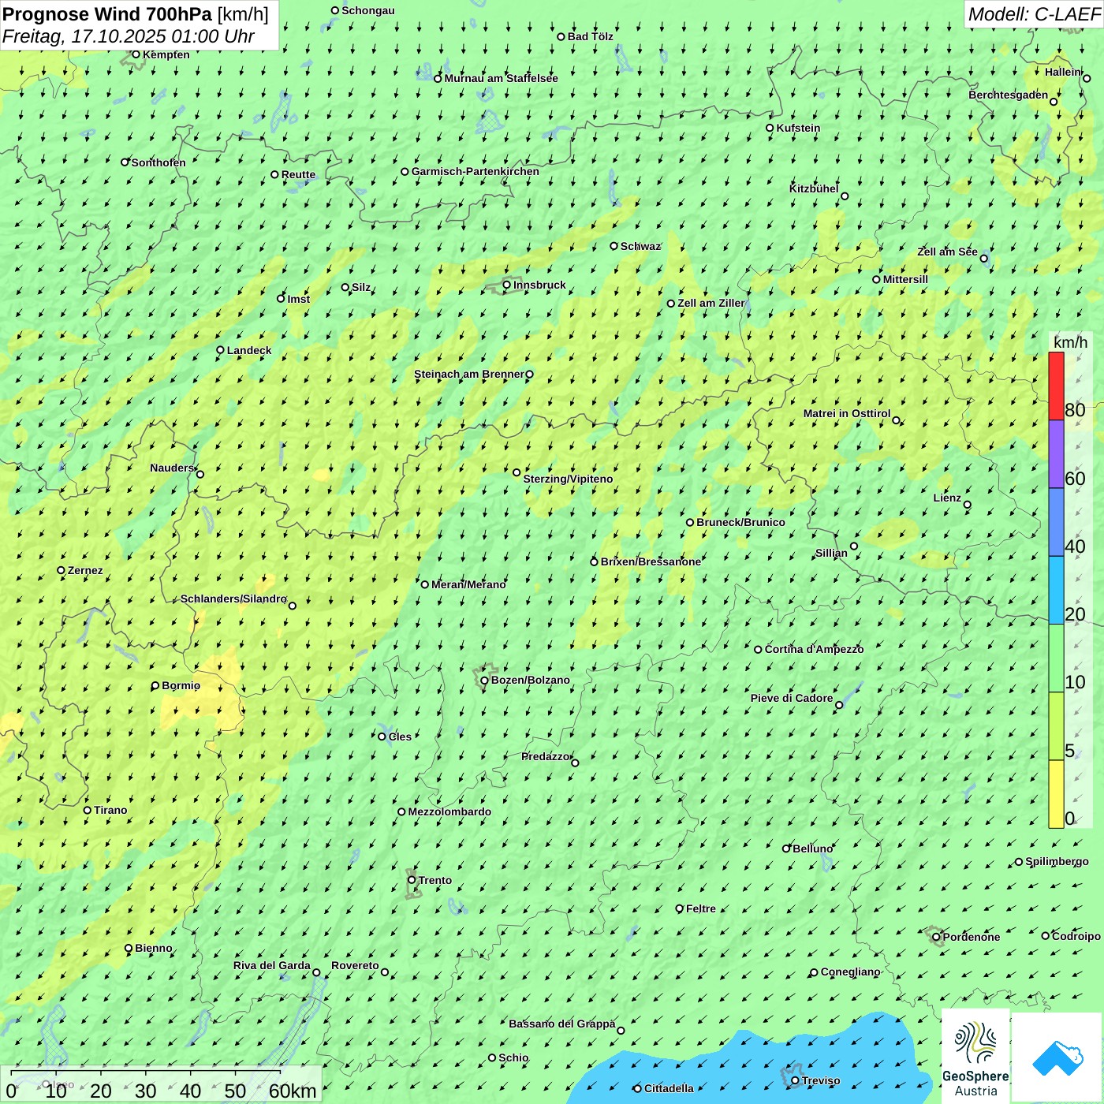Click the Zernez label

(85, 570)
